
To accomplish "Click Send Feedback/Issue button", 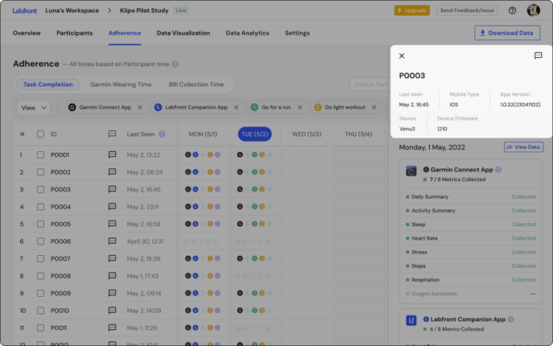I will 467,10.
